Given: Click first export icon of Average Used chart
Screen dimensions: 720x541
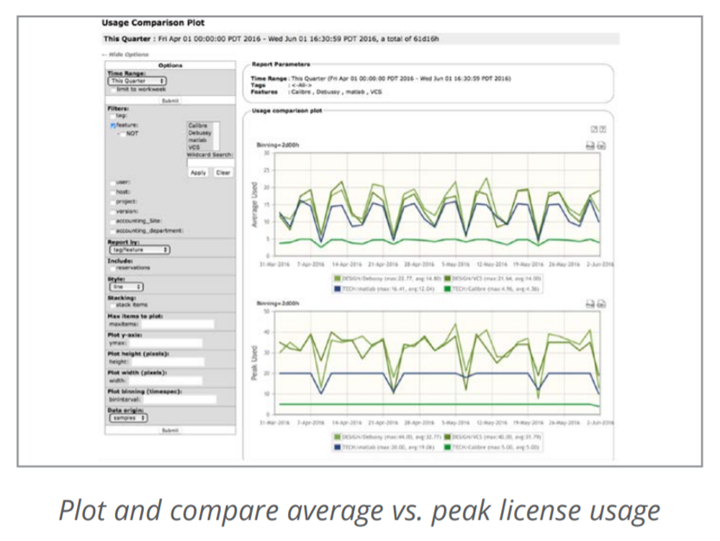Looking at the screenshot, I should click(x=590, y=146).
